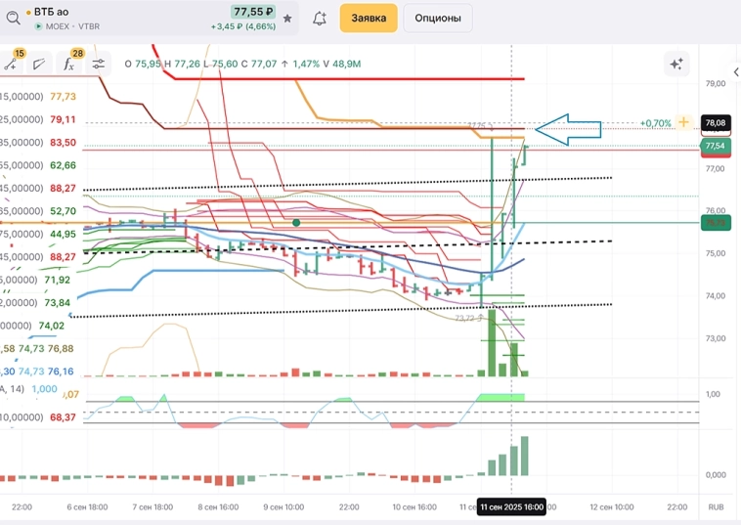Collapse the side panel chevron
The image size is (741, 525).
735,72
